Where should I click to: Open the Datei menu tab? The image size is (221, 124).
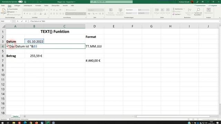pyautogui.click(x=3, y=6)
